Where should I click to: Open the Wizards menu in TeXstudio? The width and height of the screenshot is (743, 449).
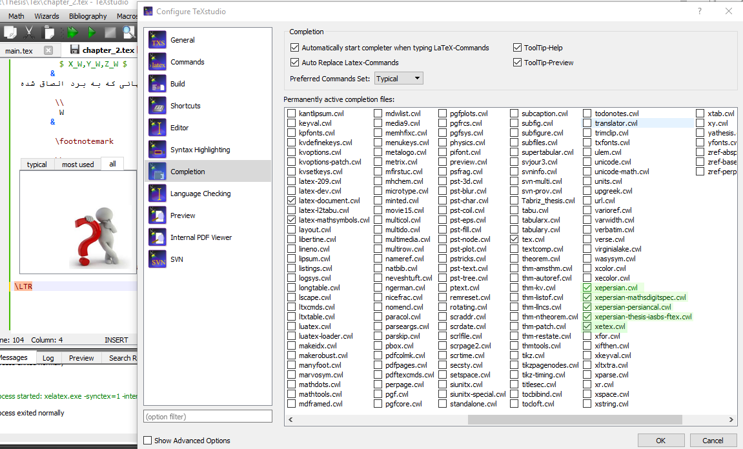pos(46,16)
